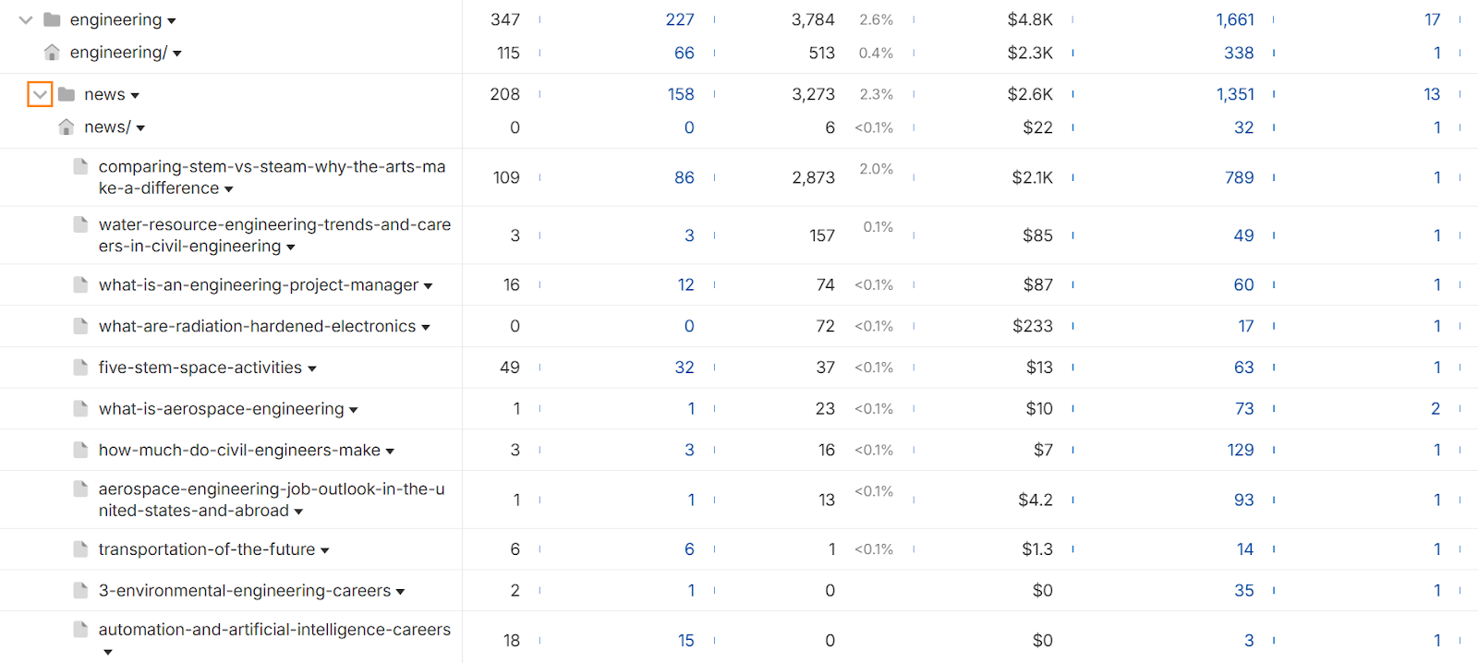Click the engineering folder icon
1478x663 pixels.
[x=52, y=19]
